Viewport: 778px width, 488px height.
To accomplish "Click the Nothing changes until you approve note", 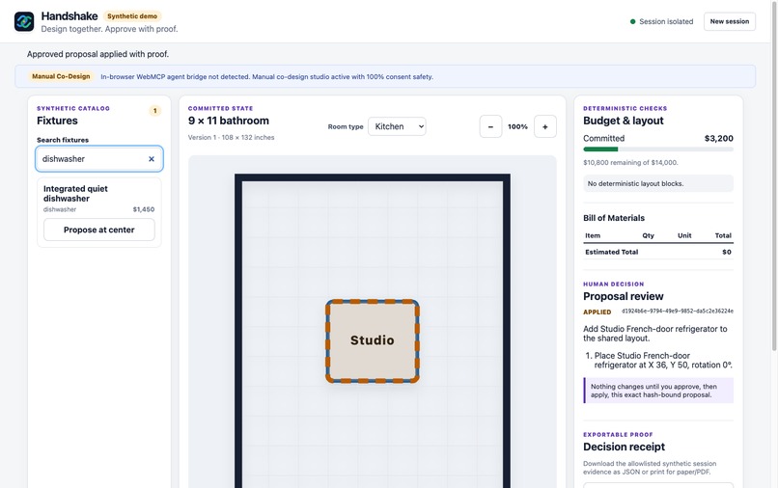I will coord(658,391).
